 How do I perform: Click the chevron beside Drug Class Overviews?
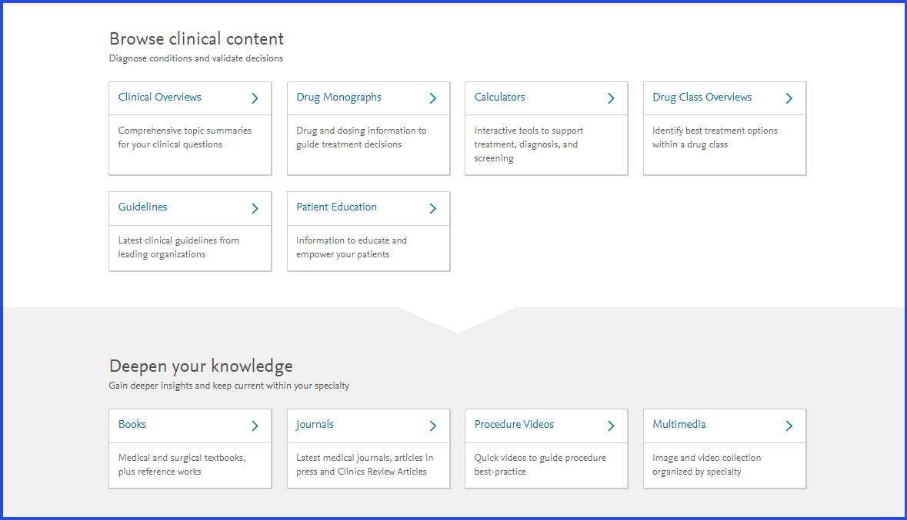coord(789,98)
